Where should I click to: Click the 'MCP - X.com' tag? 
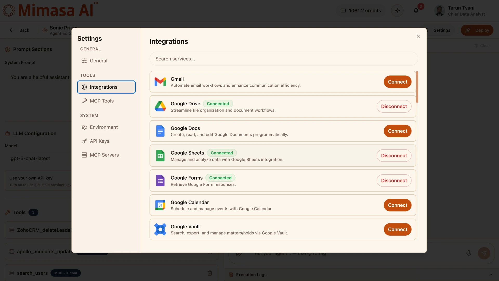(65, 273)
